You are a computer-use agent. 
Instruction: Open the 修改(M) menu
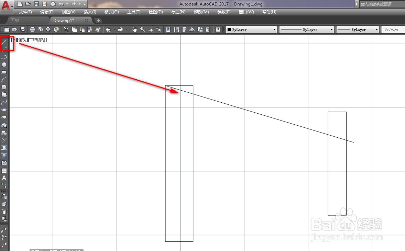click(x=201, y=12)
